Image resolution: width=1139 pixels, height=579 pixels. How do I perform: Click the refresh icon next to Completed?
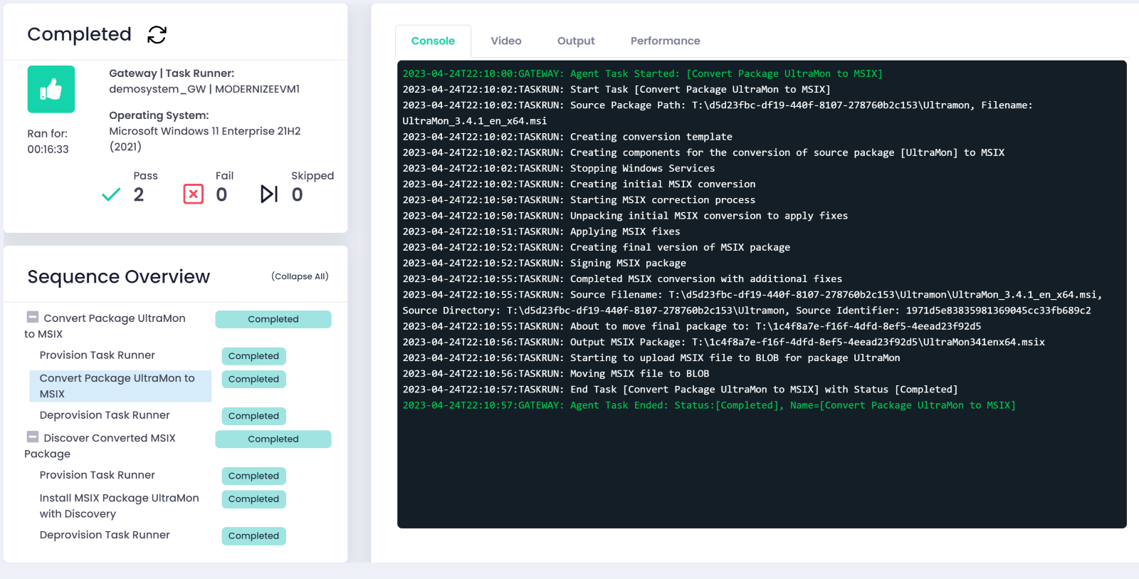pos(157,35)
